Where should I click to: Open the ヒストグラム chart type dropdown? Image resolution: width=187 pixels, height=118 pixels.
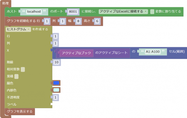pyautogui.click(x=18, y=29)
